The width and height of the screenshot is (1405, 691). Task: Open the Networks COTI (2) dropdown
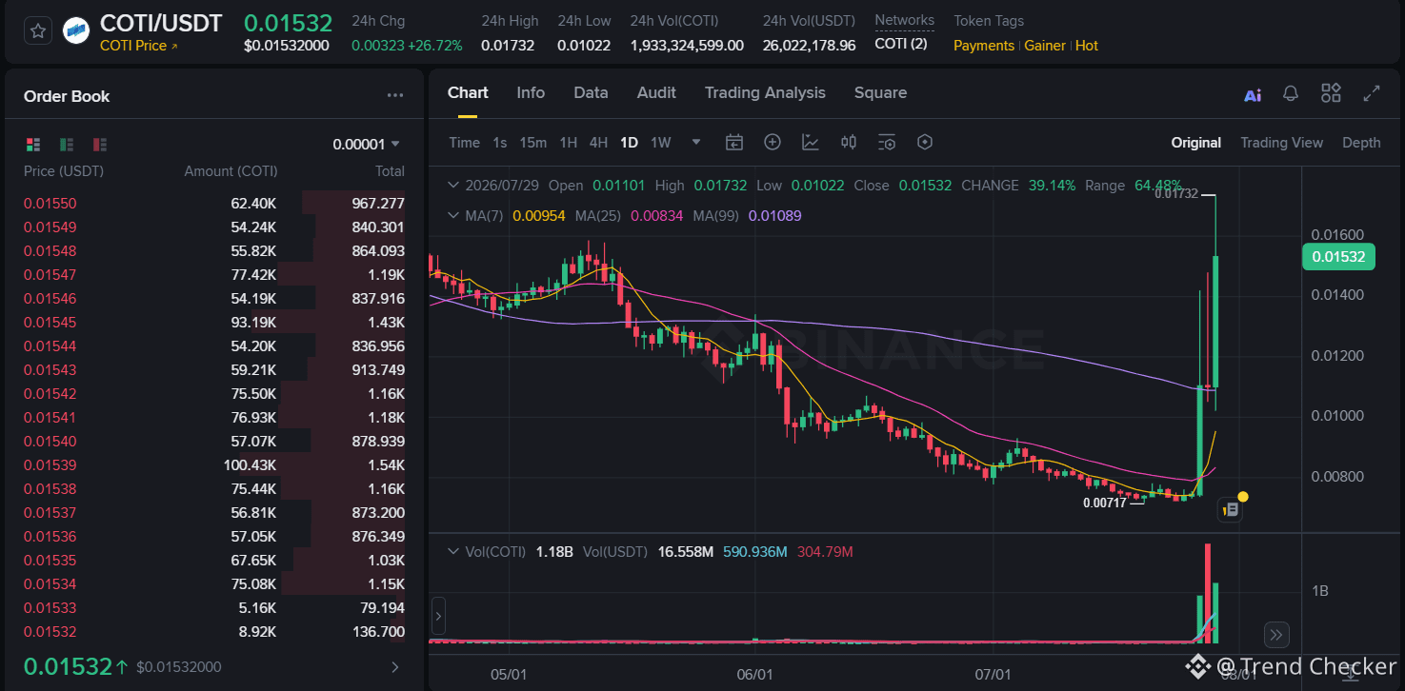click(901, 44)
